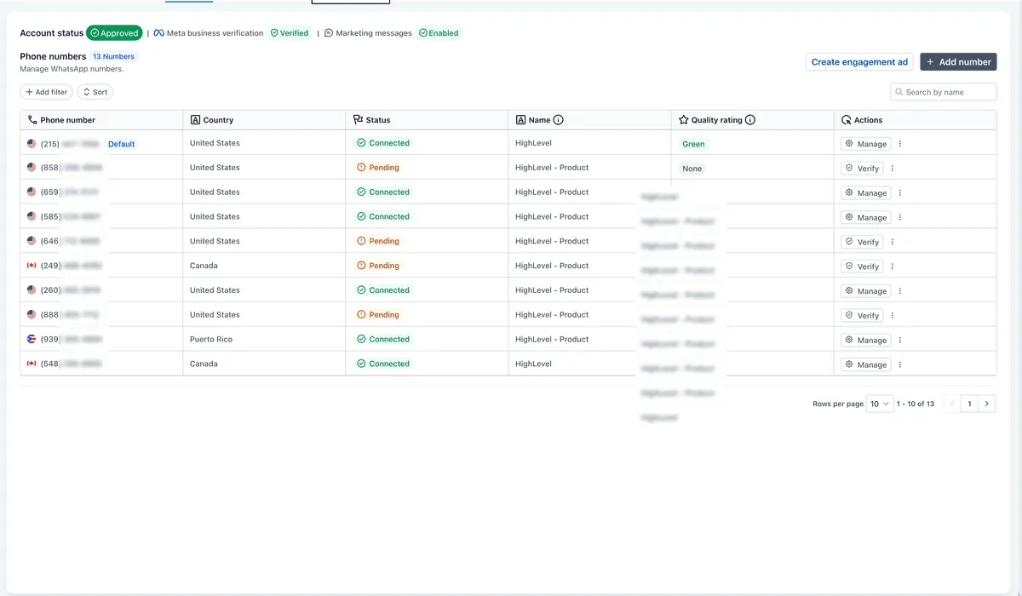1022x596 pixels.
Task: Open Add filter menu
Action: coord(47,92)
